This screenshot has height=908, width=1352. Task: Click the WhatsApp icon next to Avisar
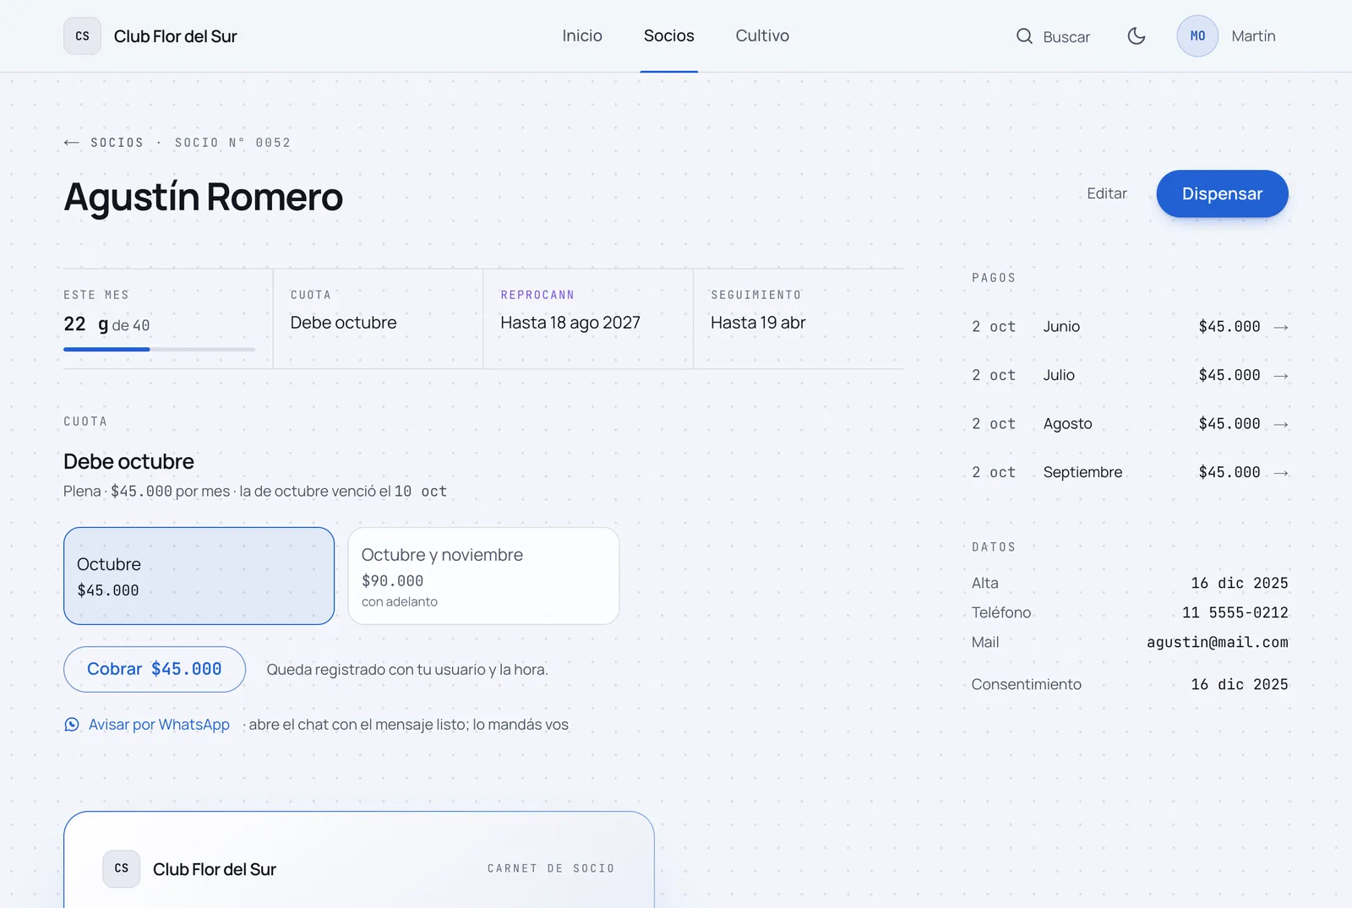click(x=72, y=725)
